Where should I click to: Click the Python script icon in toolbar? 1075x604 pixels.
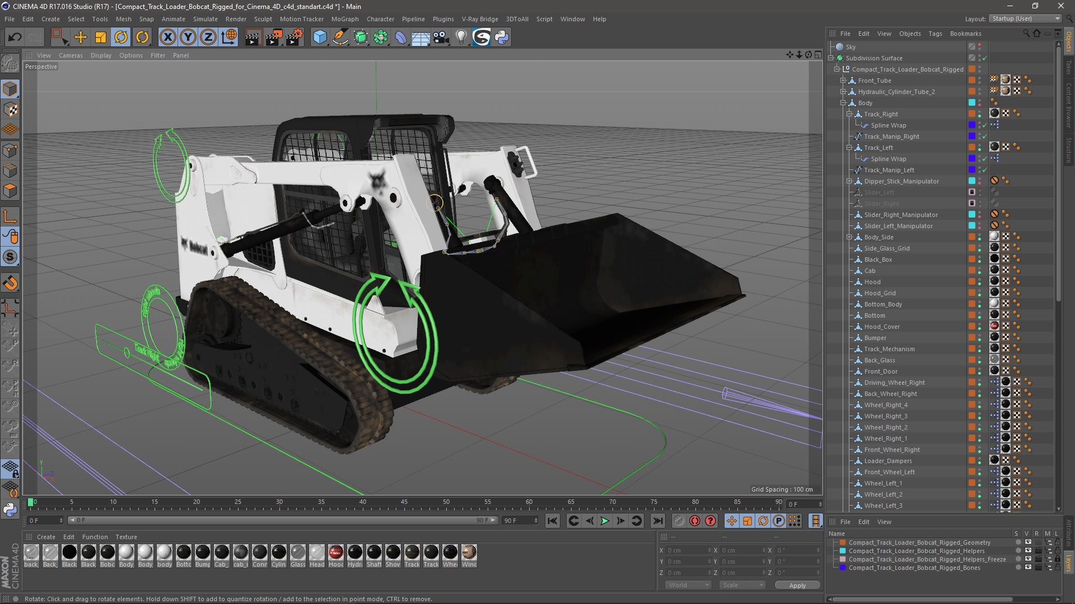click(x=502, y=37)
